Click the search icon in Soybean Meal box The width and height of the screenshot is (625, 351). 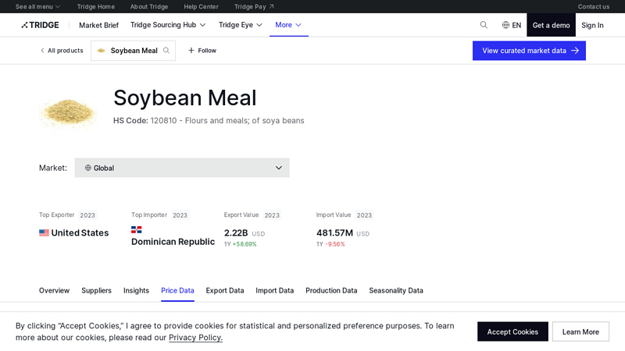(x=166, y=51)
